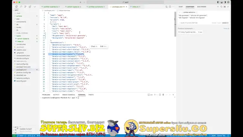Toggle the bottom panel layout icon
The image size is (243, 137).
(221, 2)
